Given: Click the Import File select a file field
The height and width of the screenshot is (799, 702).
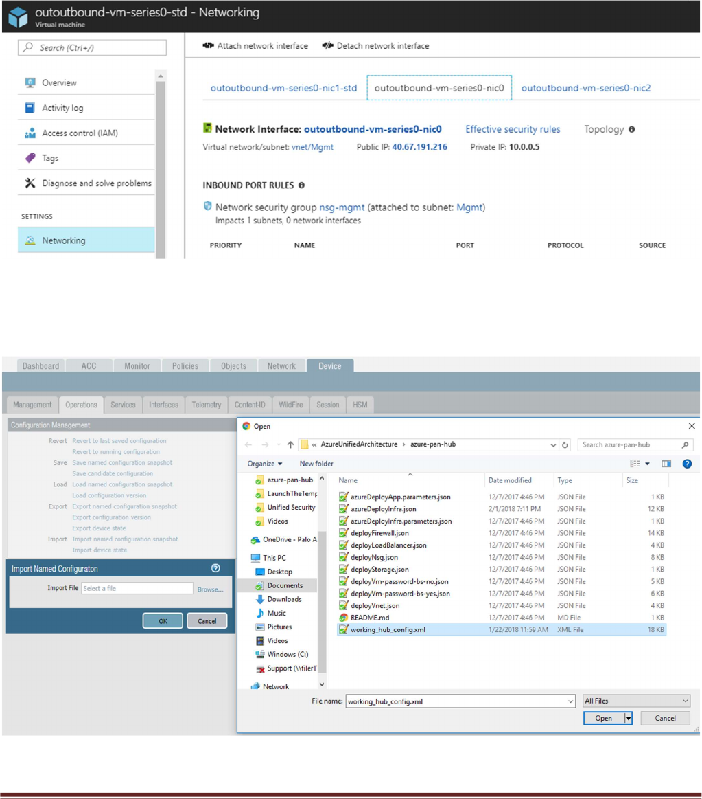Looking at the screenshot, I should click(137, 588).
